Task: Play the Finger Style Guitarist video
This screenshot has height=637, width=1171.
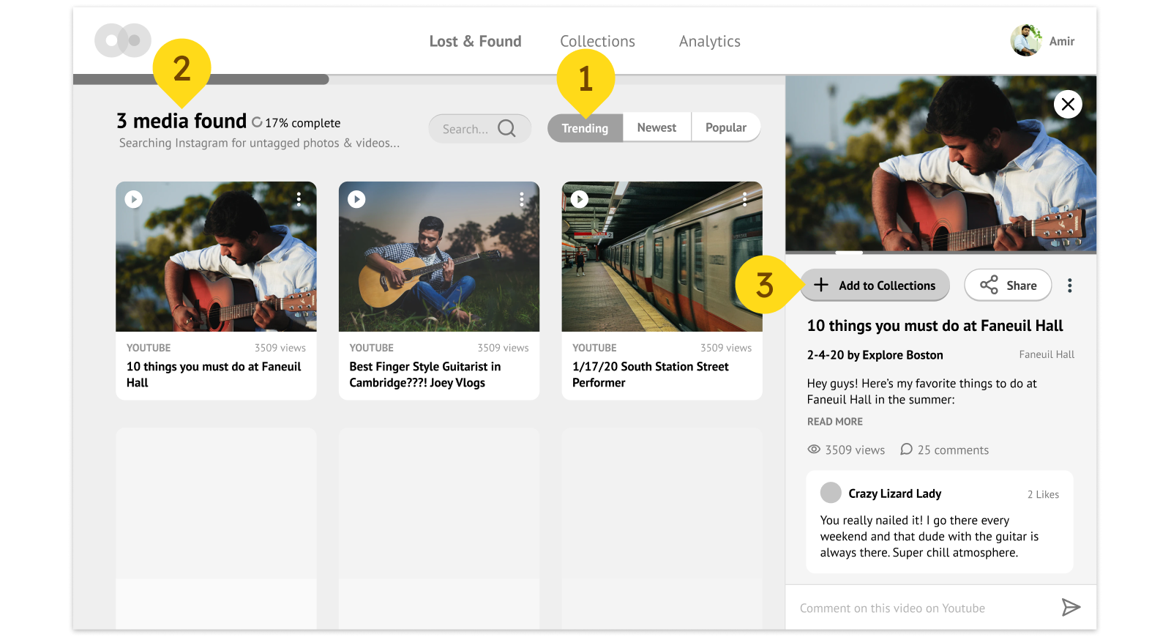Action: pos(356,199)
